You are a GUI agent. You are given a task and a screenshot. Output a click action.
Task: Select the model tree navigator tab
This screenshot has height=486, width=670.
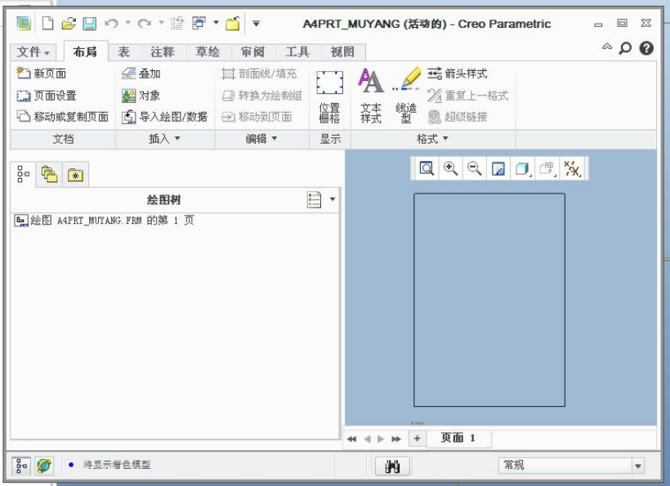click(x=23, y=174)
